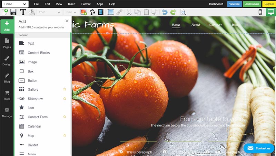The image size is (276, 156).
Task: Open the Design brush panel in sidebar
Action: 7,60
